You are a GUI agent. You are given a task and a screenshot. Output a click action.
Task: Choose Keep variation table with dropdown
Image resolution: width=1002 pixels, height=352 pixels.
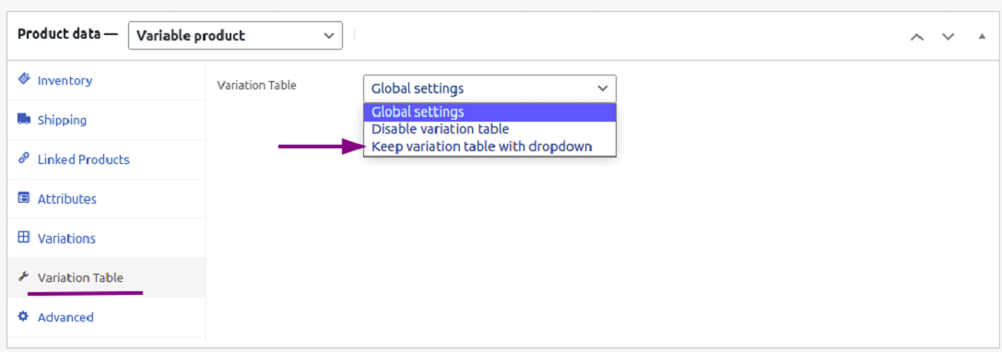point(489,147)
